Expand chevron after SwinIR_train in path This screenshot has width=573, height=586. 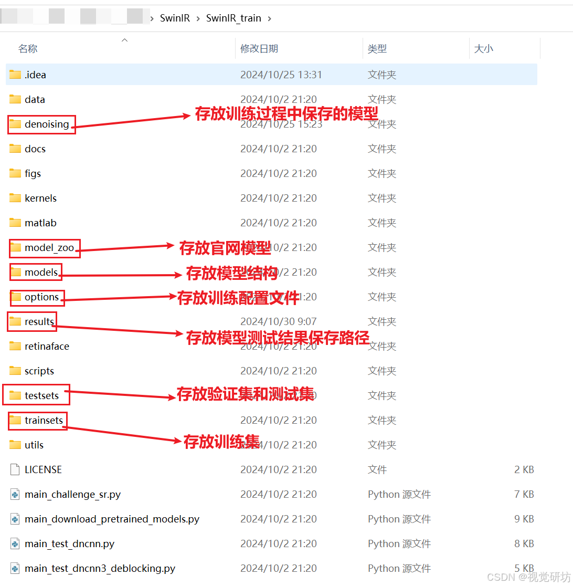pos(269,18)
